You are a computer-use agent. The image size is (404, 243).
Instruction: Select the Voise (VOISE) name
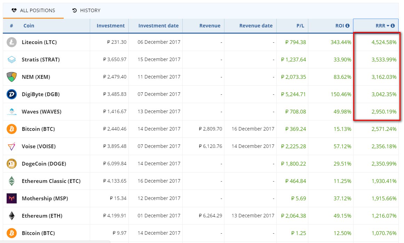click(39, 146)
